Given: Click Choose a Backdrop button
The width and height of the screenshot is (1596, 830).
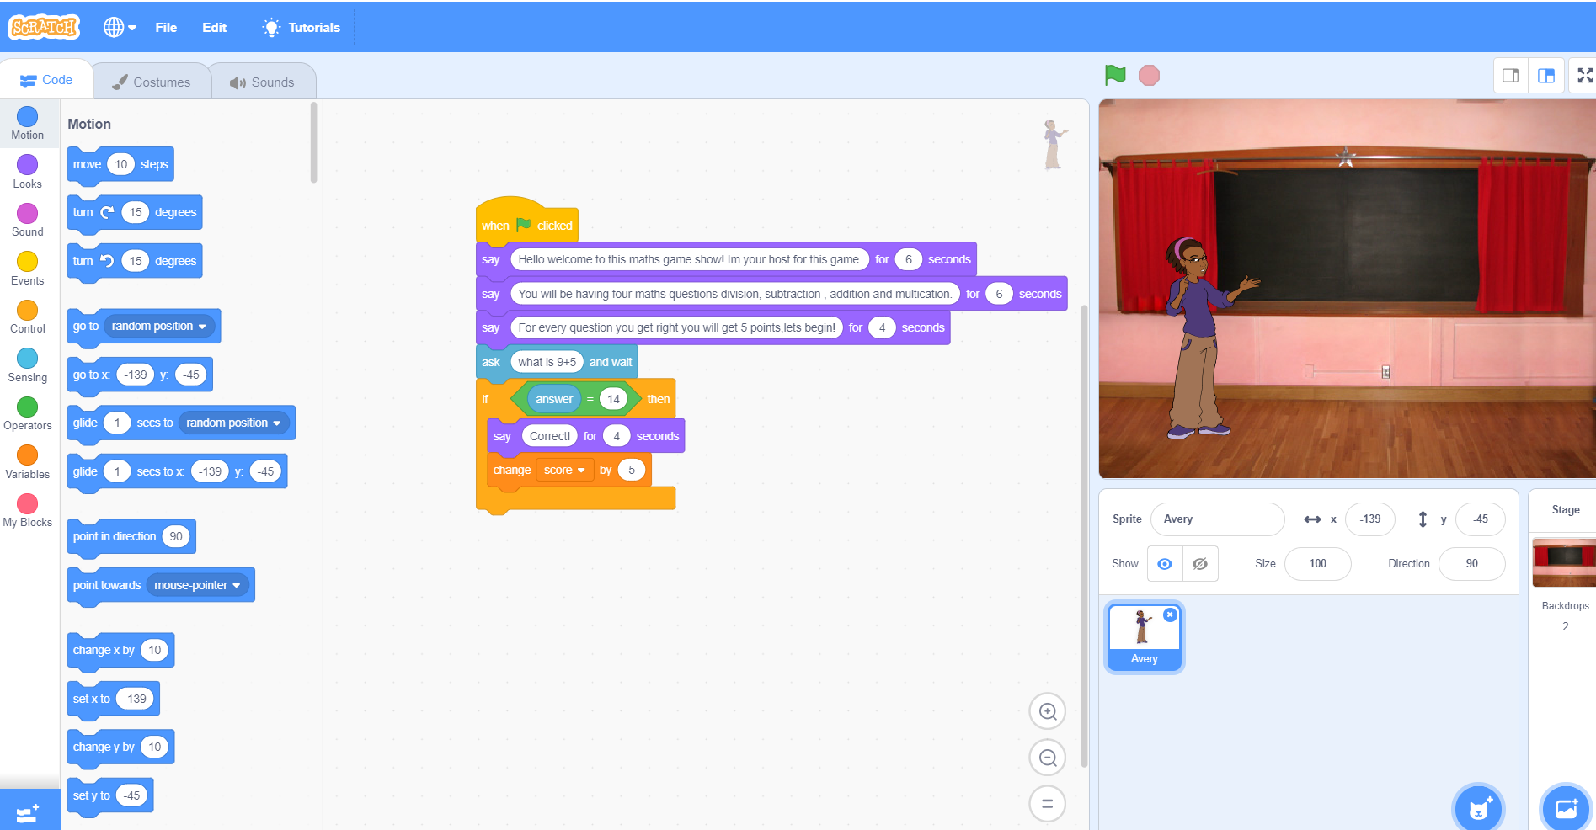Looking at the screenshot, I should (x=1566, y=809).
